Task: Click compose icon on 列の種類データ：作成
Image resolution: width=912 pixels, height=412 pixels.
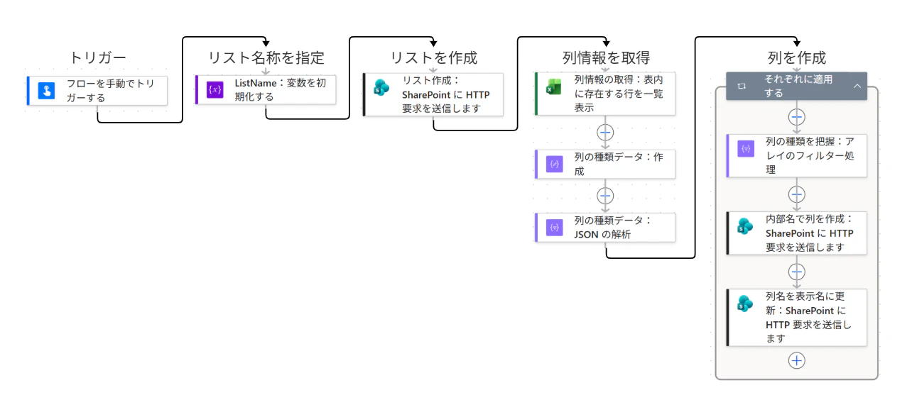Action: click(554, 164)
